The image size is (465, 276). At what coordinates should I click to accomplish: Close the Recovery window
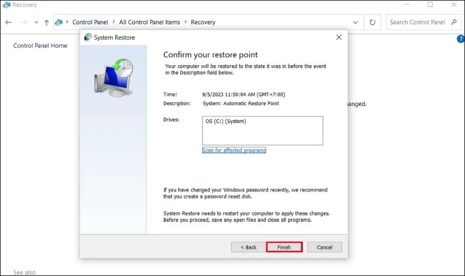[x=454, y=4]
